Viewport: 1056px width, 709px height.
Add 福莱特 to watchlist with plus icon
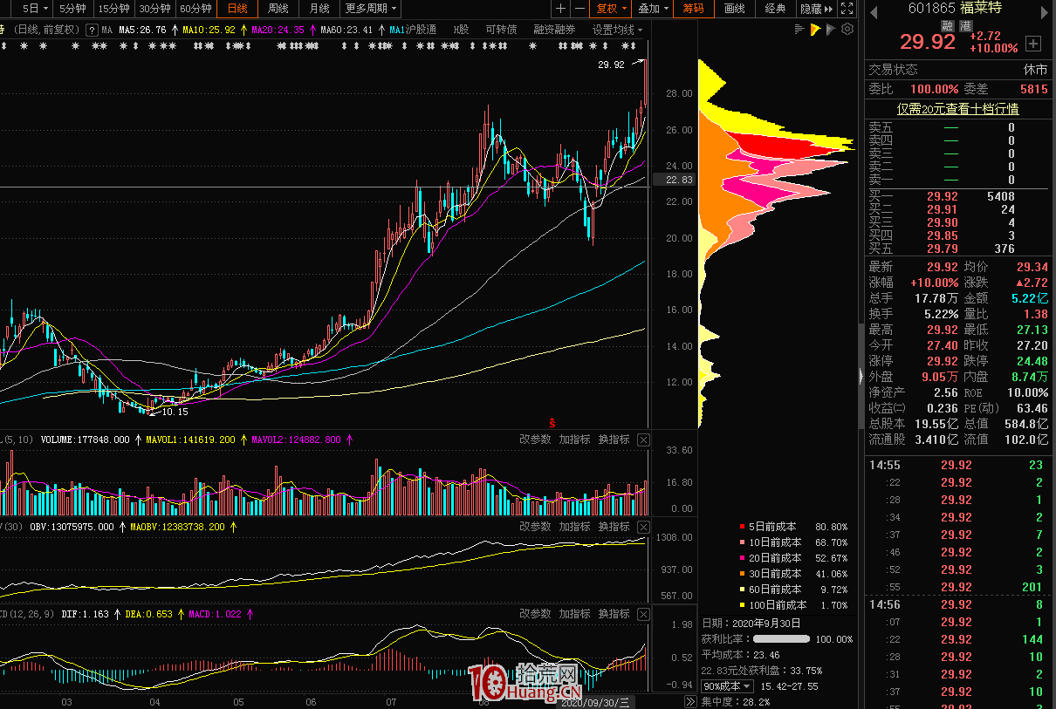[x=1033, y=44]
